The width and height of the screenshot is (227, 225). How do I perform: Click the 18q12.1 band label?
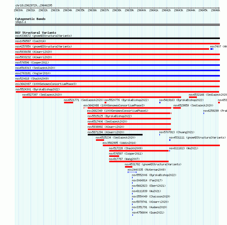point(21,22)
